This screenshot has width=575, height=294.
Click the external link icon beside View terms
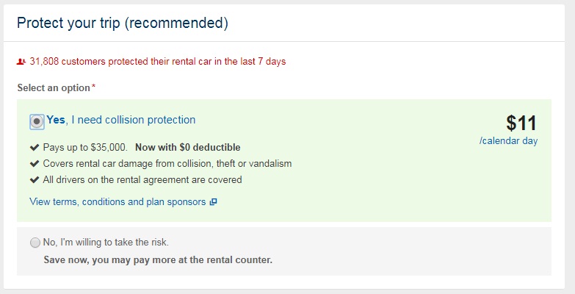click(x=214, y=202)
